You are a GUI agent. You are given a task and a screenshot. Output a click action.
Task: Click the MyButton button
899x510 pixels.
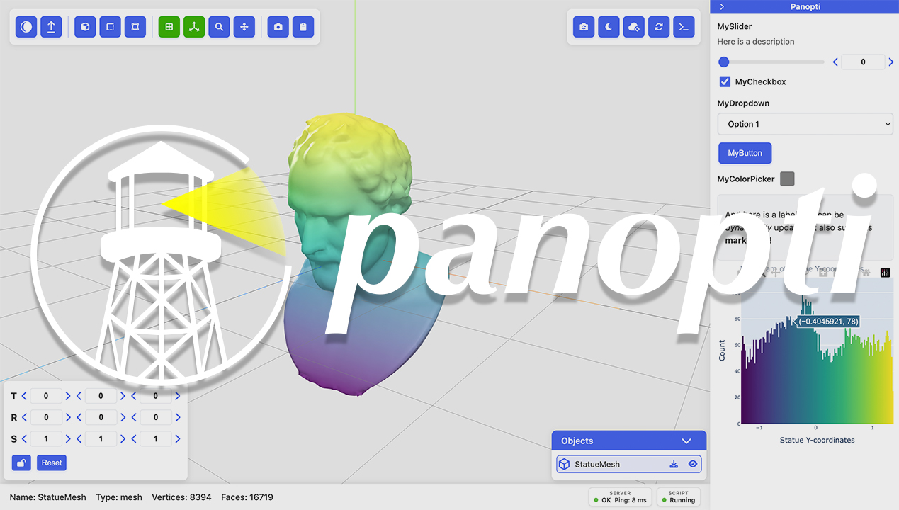pos(745,153)
